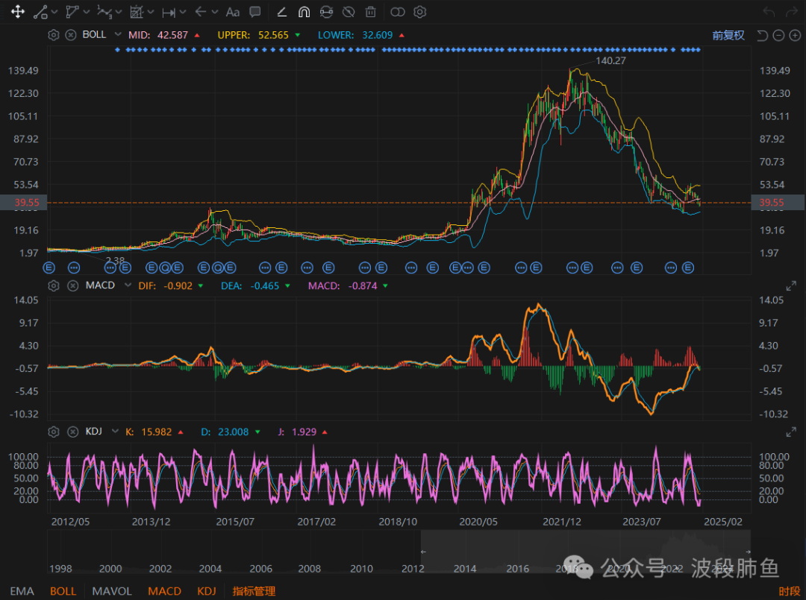The width and height of the screenshot is (806, 600).
Task: Select the range interval tool
Action: point(169,12)
